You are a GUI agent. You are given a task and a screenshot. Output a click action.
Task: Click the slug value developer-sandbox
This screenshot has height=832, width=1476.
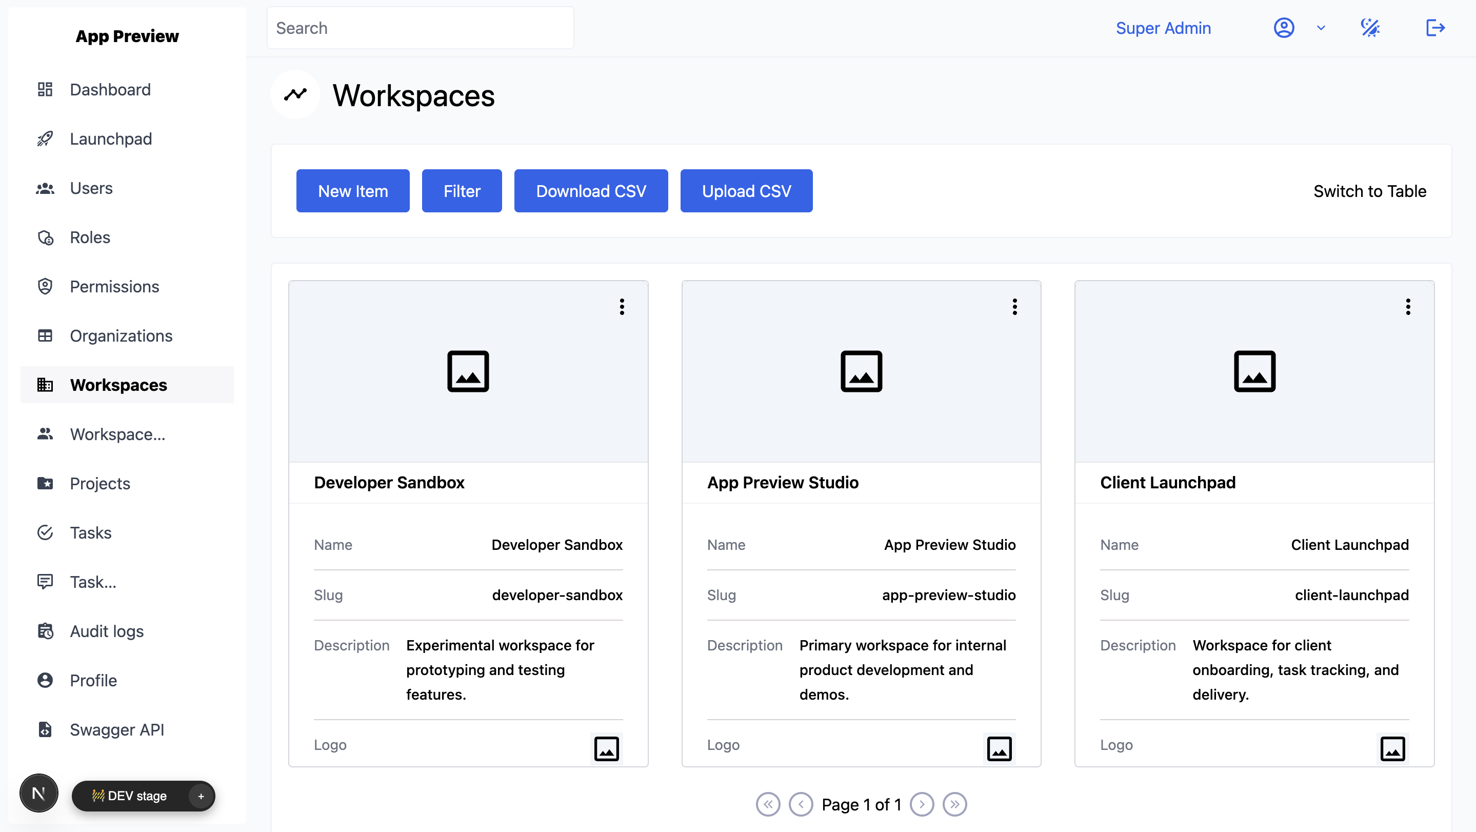click(557, 595)
